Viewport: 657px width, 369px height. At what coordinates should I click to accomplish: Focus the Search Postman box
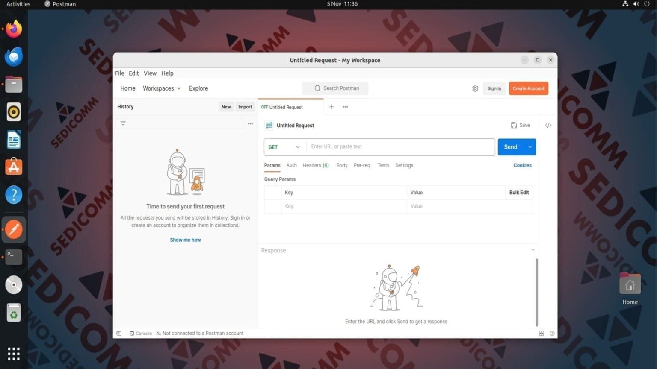pyautogui.click(x=335, y=88)
